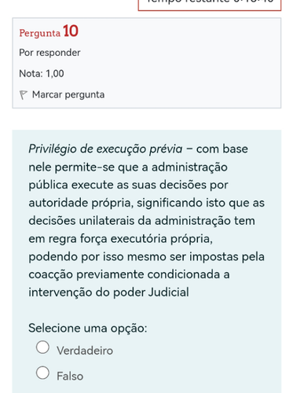Click the line starting with decisões unilaterais
This screenshot has height=393, width=293.
[141, 221]
